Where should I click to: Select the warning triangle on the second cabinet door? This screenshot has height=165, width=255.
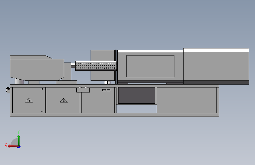tap(64, 100)
